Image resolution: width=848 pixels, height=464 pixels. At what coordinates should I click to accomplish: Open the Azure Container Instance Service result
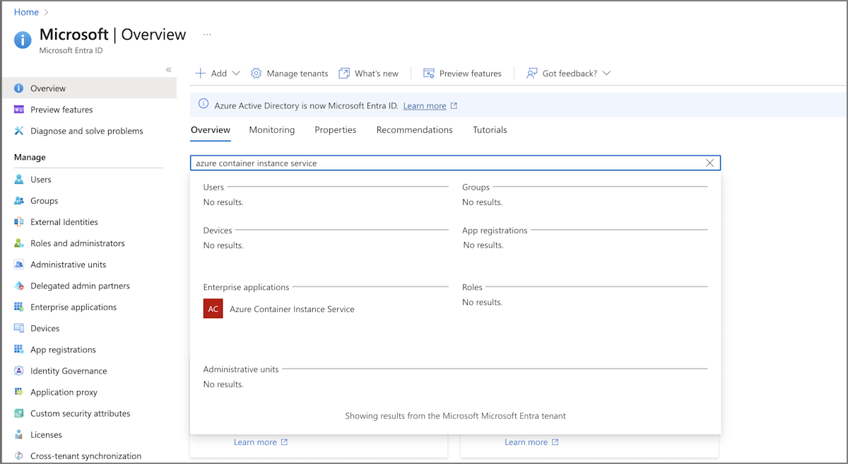click(291, 308)
